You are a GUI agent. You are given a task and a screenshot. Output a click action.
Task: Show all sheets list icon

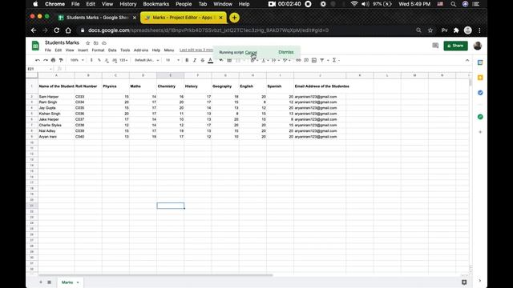click(50, 282)
